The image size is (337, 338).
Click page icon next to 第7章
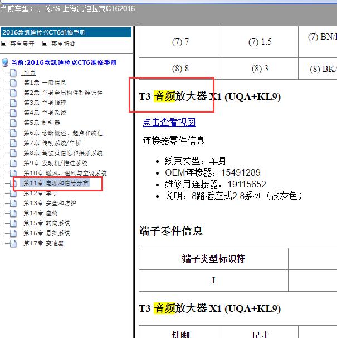point(13,143)
